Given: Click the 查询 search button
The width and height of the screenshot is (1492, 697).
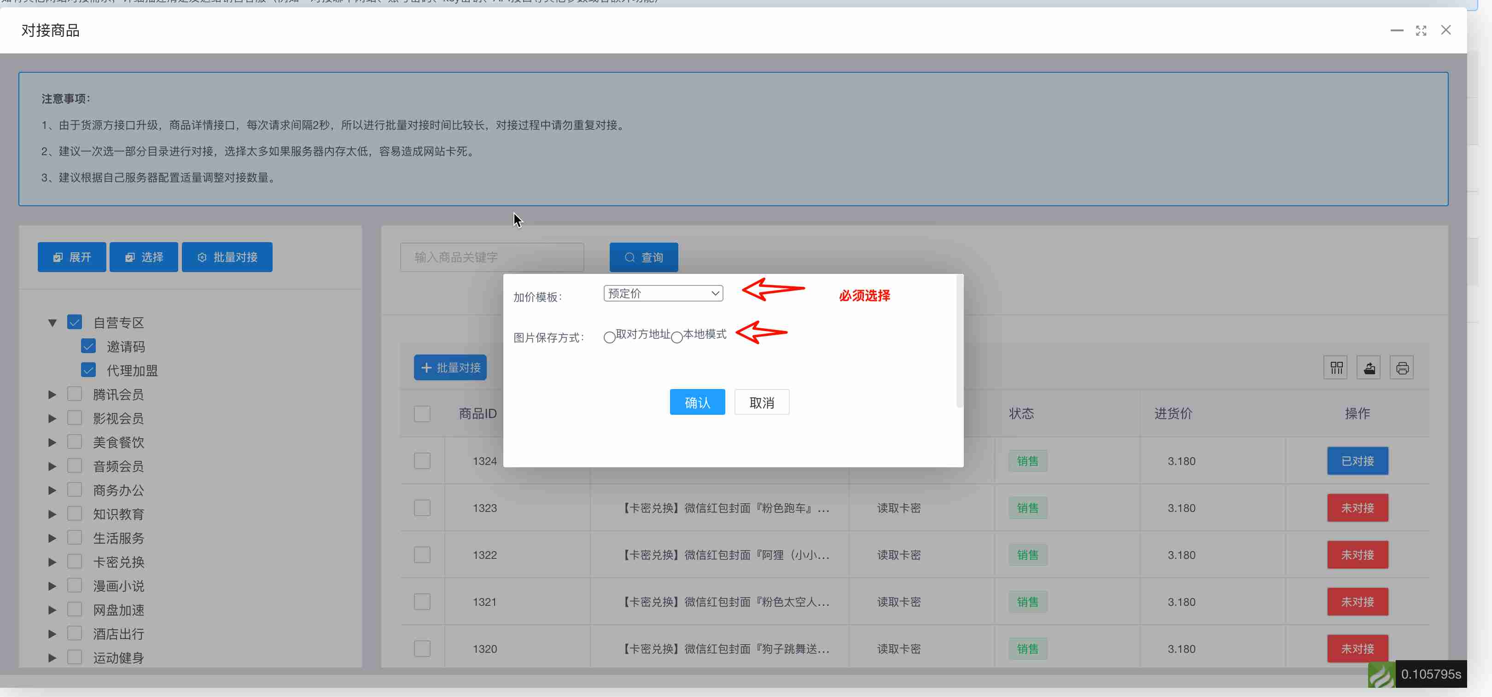Looking at the screenshot, I should coord(643,258).
